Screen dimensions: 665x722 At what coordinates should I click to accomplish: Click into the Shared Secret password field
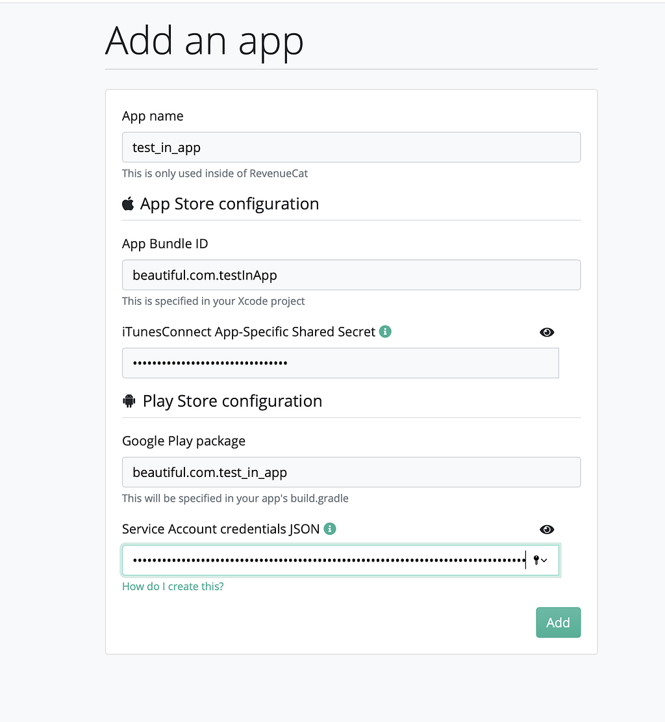click(340, 363)
